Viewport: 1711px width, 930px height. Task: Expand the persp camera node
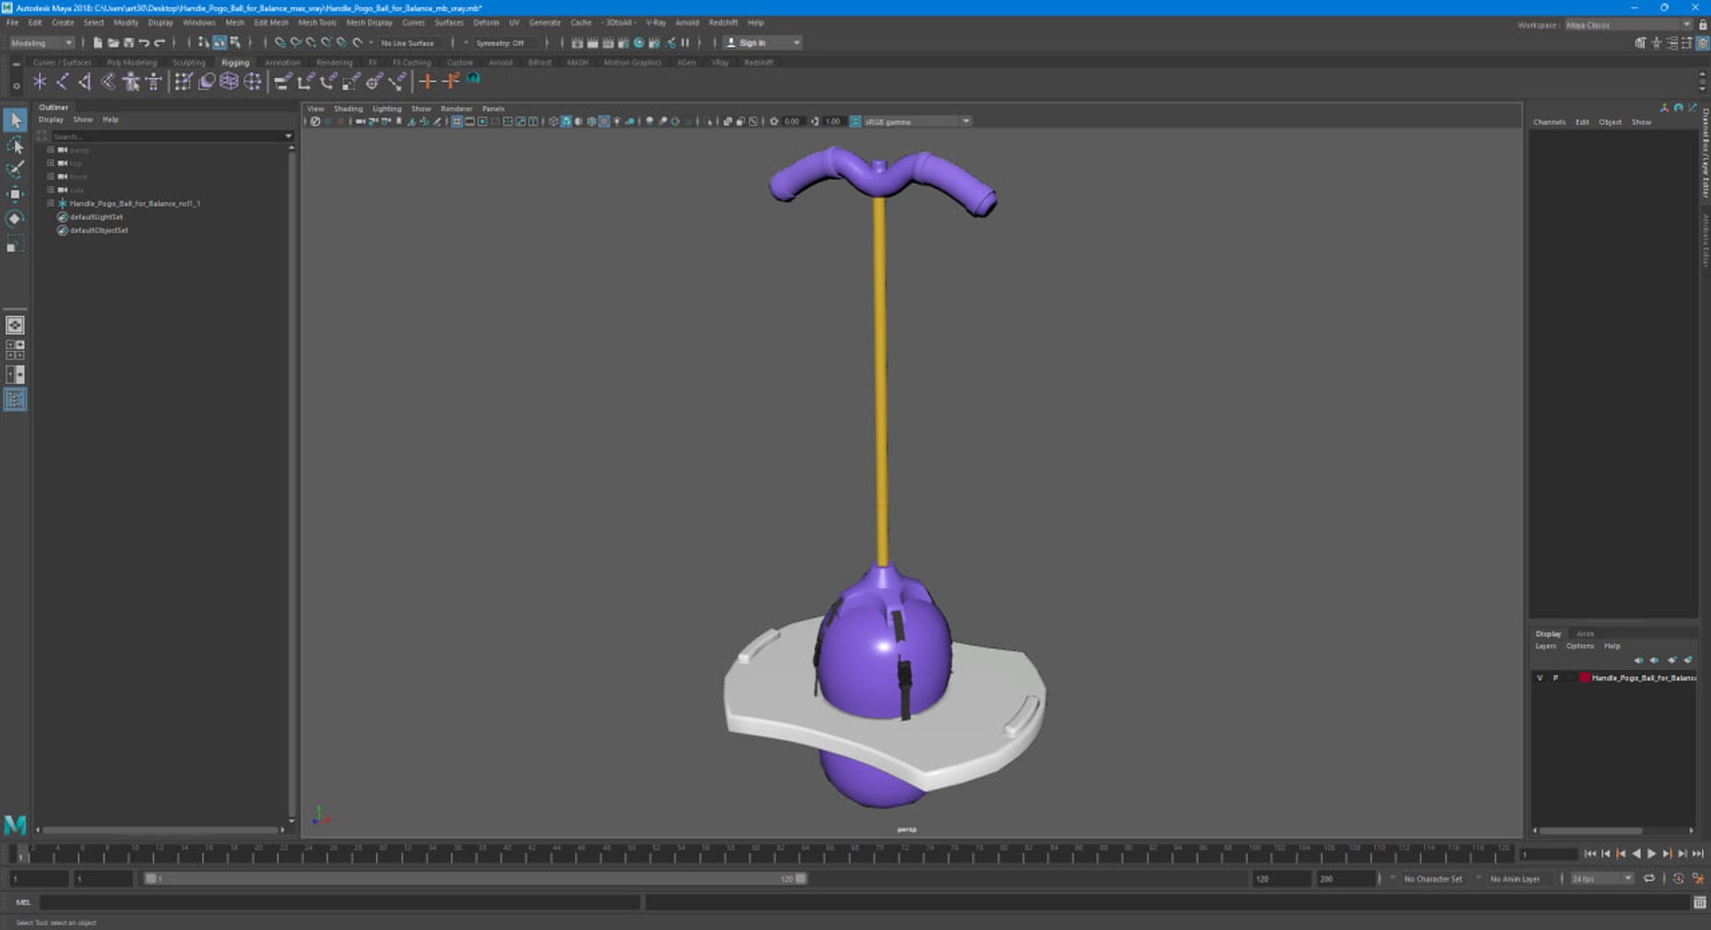coord(51,150)
